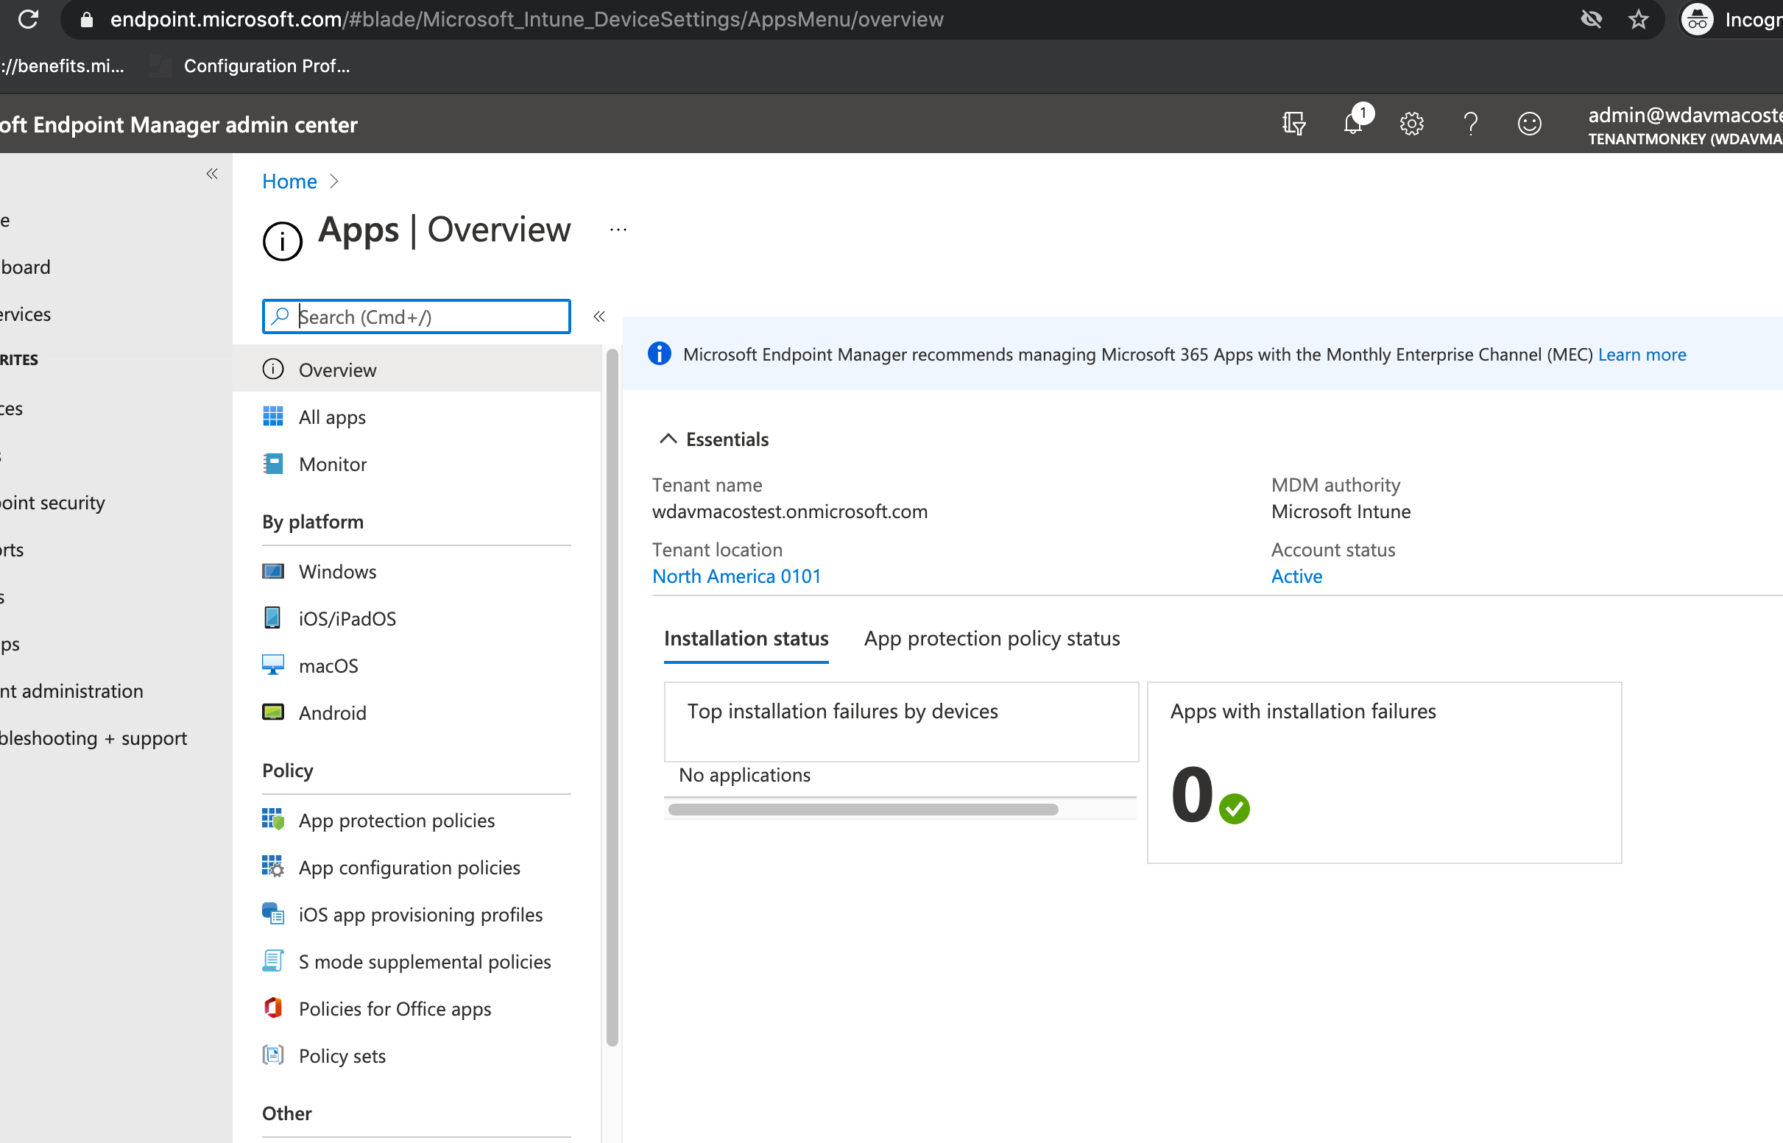Click the App configuration policies gear icon
Viewport: 1783px width, 1143px height.
click(x=273, y=866)
